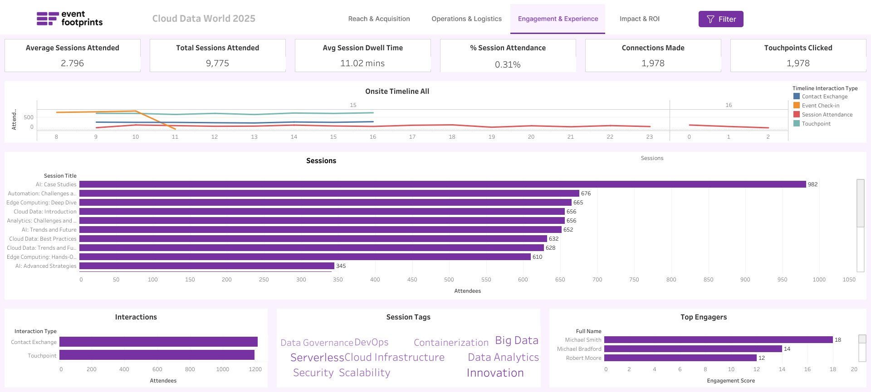Click the Session Attendance legend swatch
This screenshot has height=392, width=871.
(x=796, y=115)
